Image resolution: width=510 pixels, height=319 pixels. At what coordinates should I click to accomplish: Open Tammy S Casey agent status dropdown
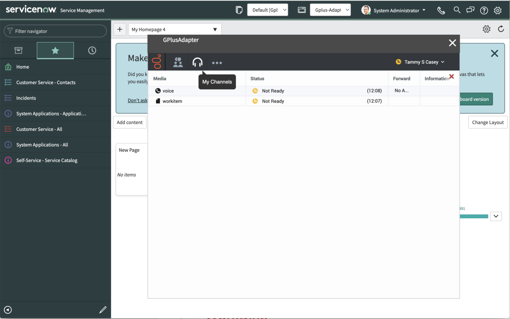420,62
